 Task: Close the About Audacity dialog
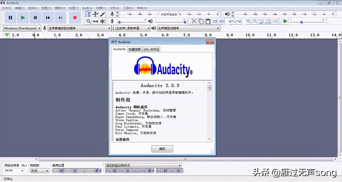coord(210,42)
